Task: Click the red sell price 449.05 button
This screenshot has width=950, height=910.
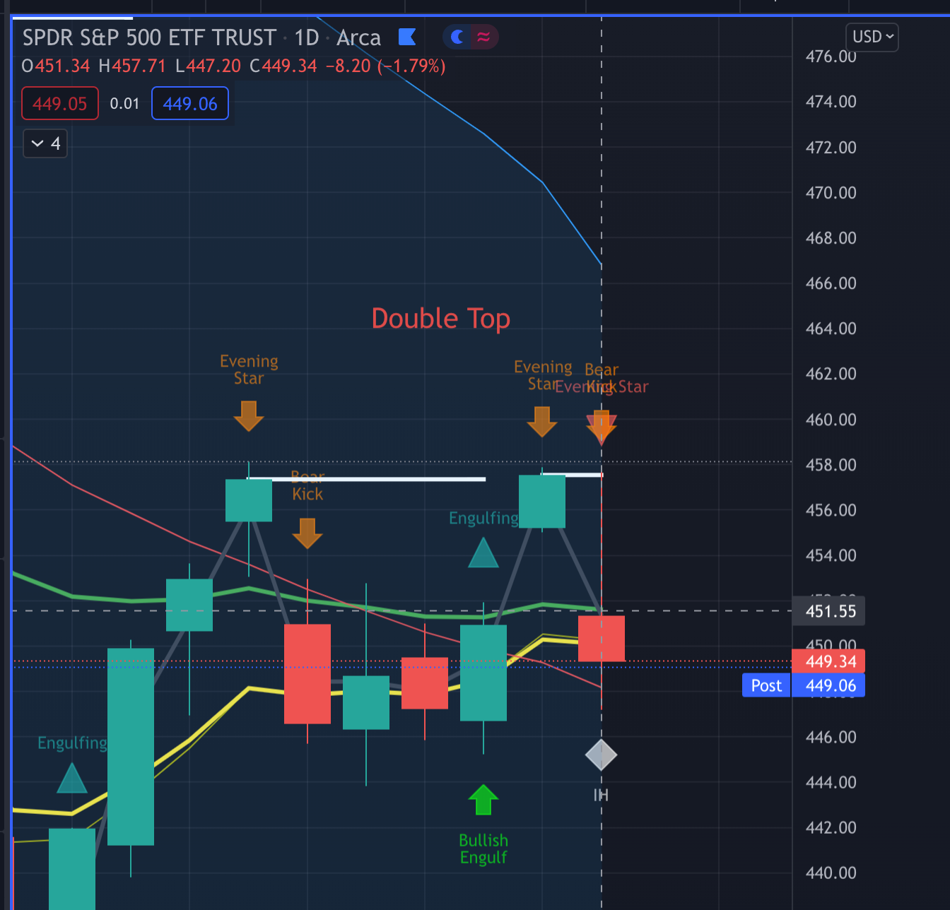Action: [60, 103]
